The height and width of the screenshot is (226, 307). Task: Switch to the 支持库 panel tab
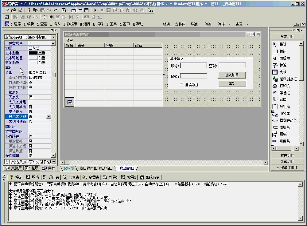(x=14, y=168)
